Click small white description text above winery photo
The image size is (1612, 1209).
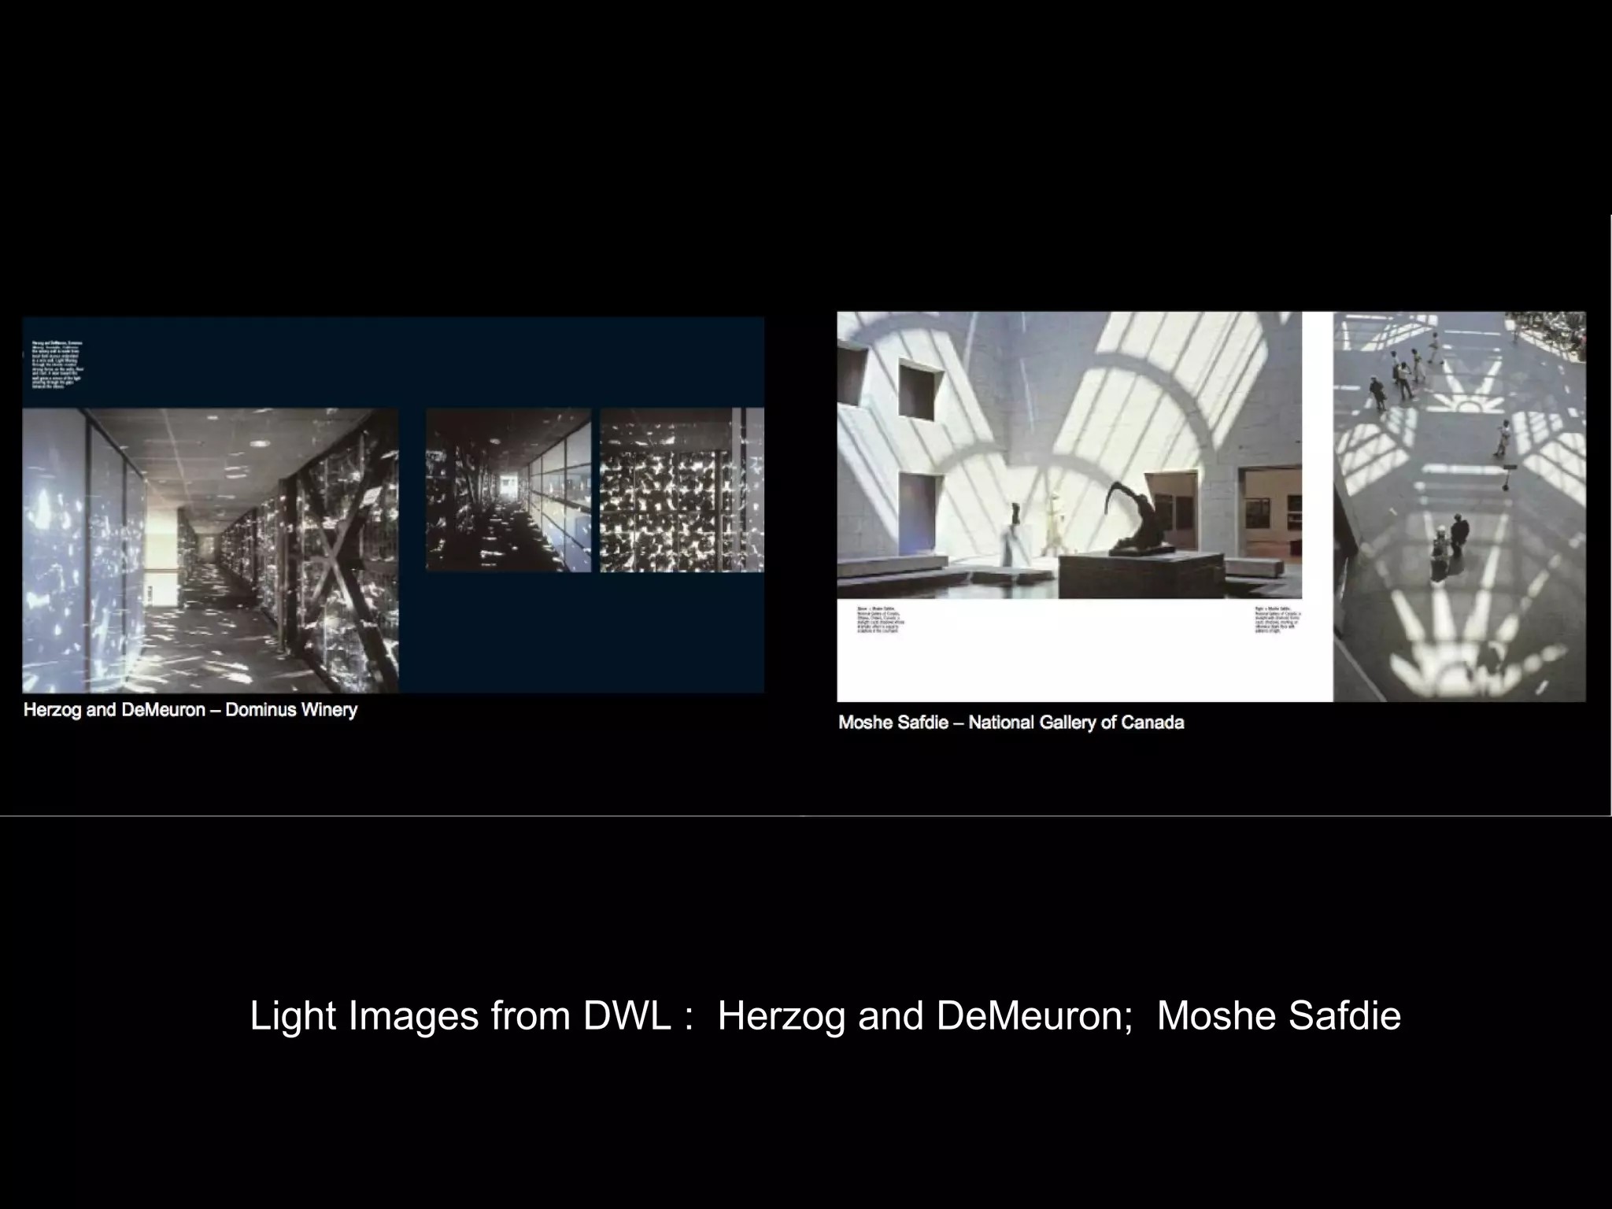coord(57,364)
